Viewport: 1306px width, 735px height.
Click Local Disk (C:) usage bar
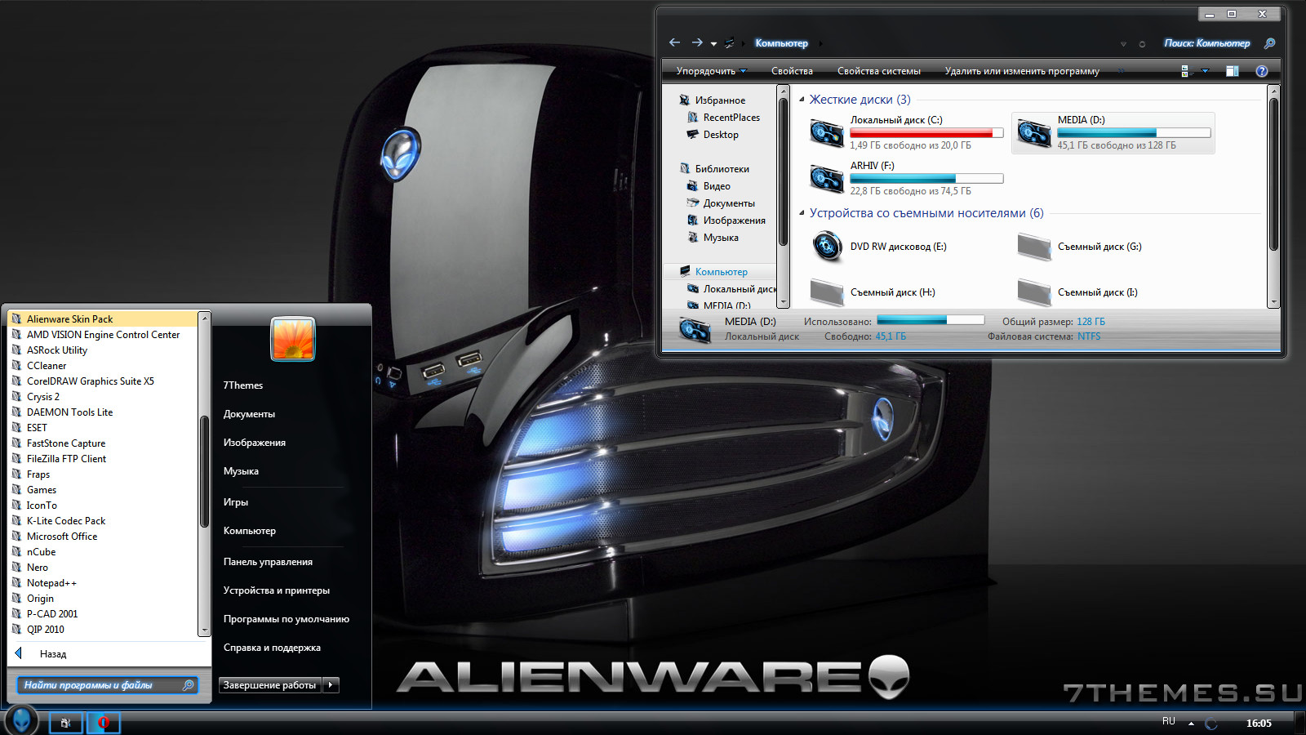pyautogui.click(x=926, y=132)
